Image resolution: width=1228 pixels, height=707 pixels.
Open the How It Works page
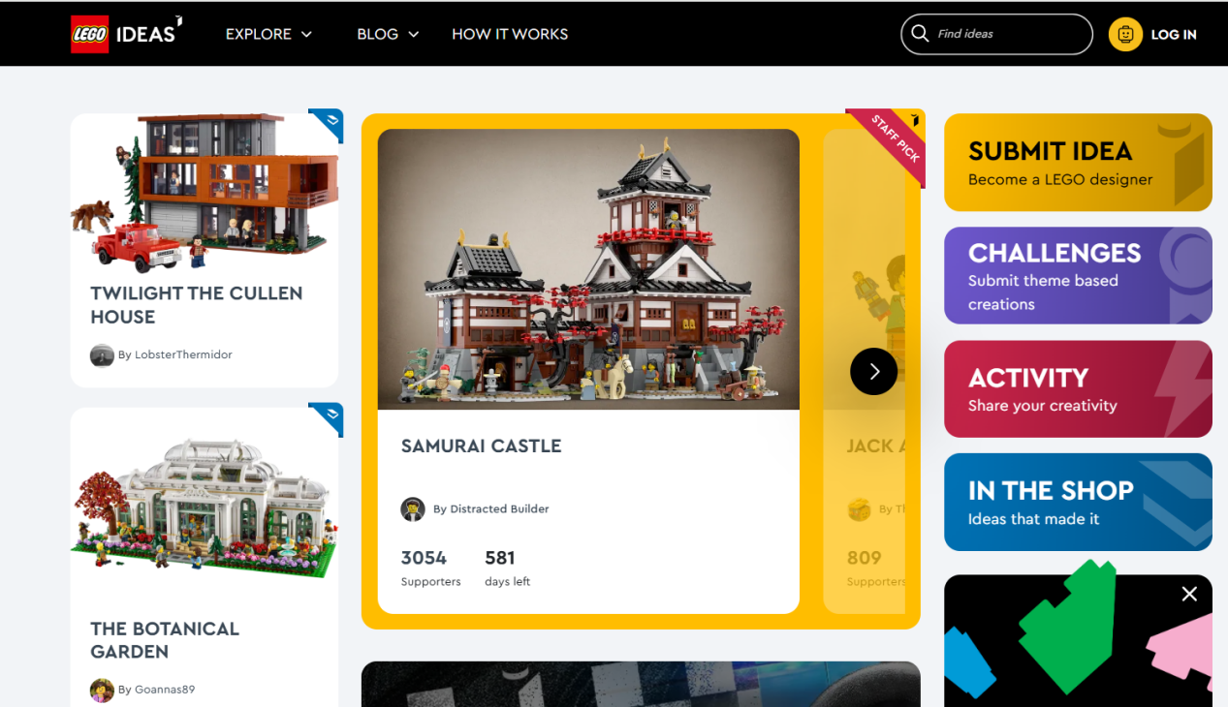[510, 34]
